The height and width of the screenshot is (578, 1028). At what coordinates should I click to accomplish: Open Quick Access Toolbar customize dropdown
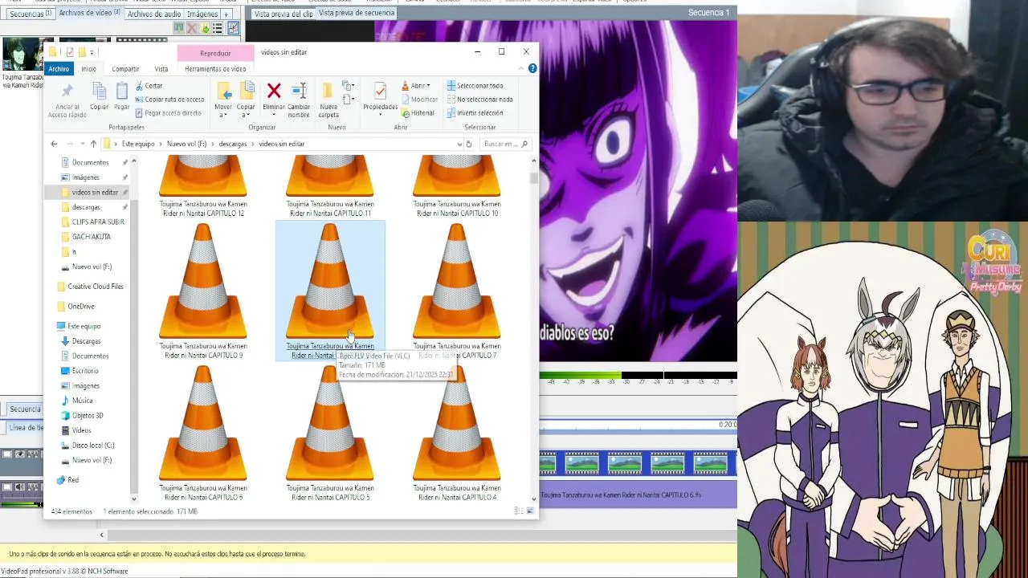pyautogui.click(x=92, y=52)
